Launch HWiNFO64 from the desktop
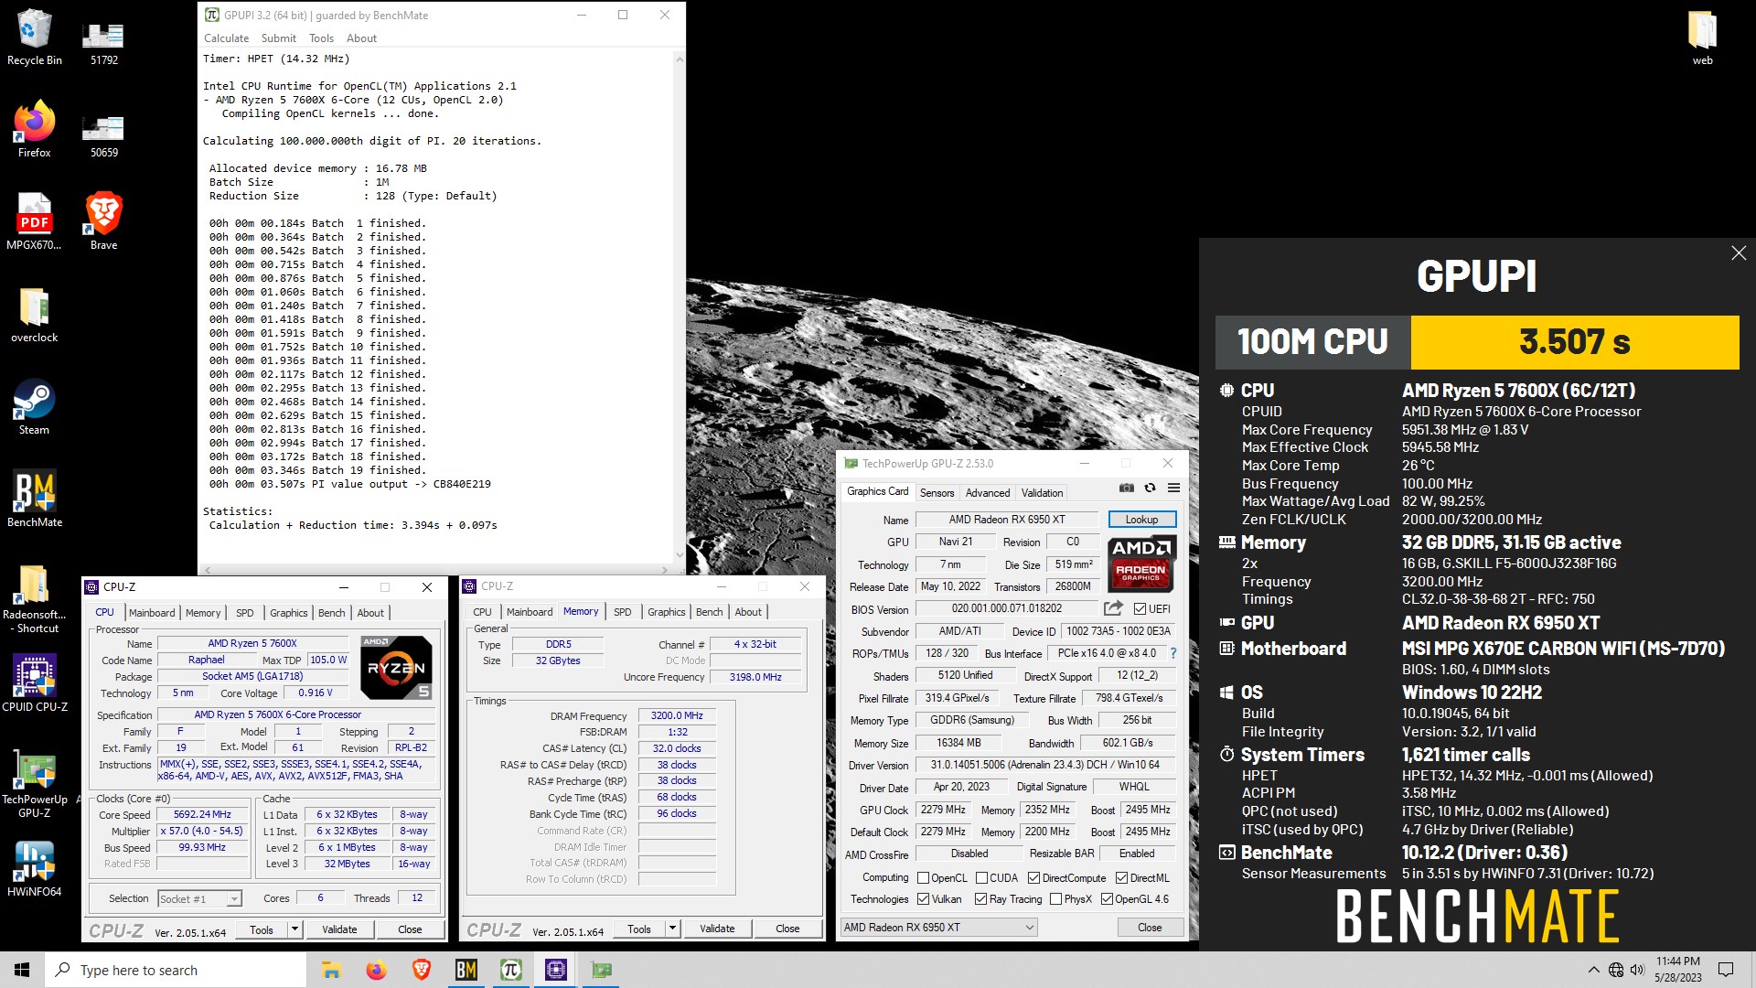The height and width of the screenshot is (988, 1756). pos(34,869)
